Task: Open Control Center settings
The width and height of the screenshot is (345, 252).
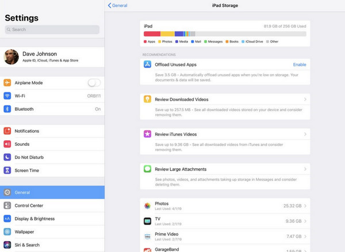Action: (52, 206)
